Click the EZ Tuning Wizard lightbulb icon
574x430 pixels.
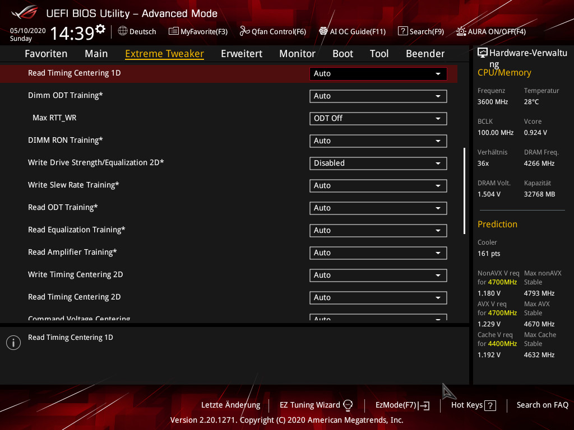tap(348, 405)
